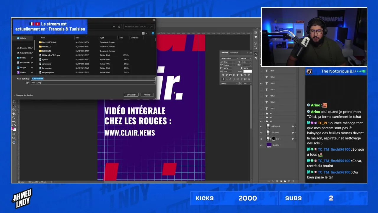This screenshot has width=378, height=213.
Task: Change screen mode icon in toolbar
Action: coord(14,138)
